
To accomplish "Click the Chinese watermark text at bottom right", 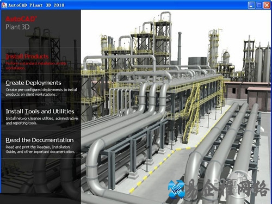I will click(x=227, y=189).
